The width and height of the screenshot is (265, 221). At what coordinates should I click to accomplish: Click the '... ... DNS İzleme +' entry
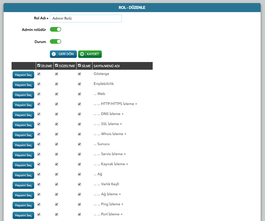click(109, 114)
